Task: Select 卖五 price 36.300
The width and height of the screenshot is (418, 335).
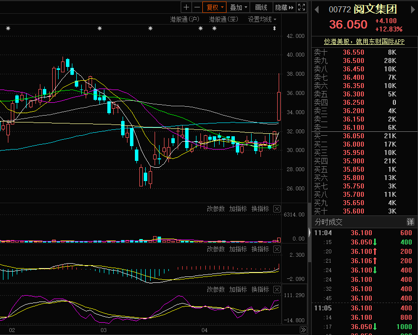Action: pyautogui.click(x=354, y=94)
